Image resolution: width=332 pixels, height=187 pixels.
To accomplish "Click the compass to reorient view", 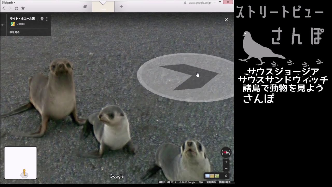I will [226, 152].
